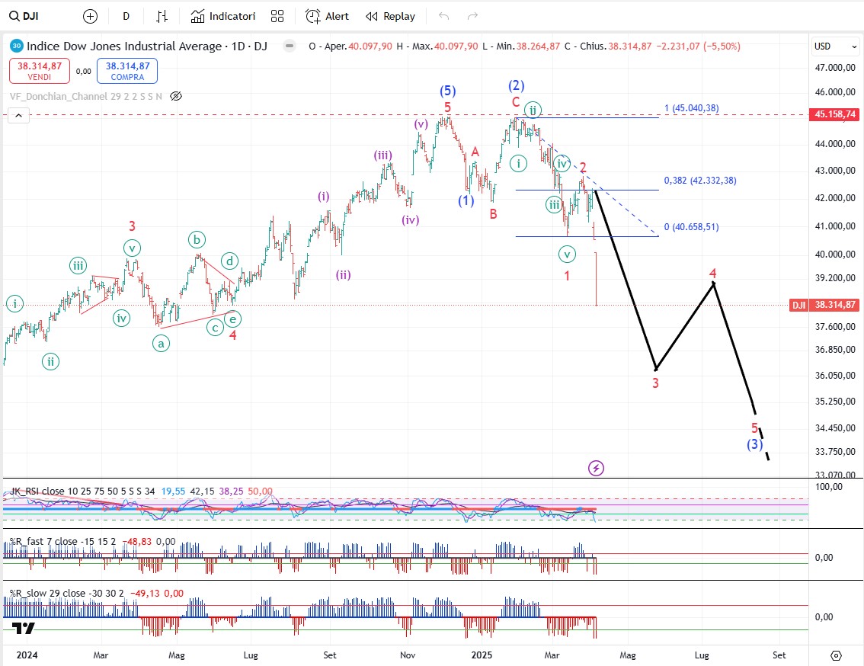Click the compare or add symbol plus icon

(90, 17)
